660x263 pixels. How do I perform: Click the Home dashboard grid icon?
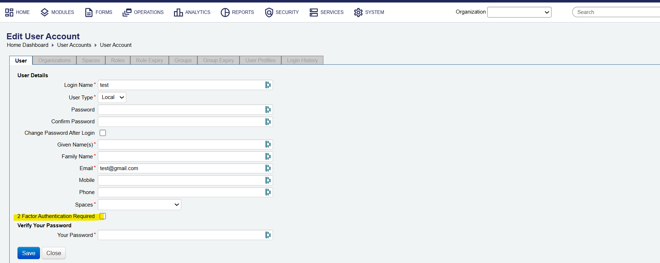(x=9, y=13)
